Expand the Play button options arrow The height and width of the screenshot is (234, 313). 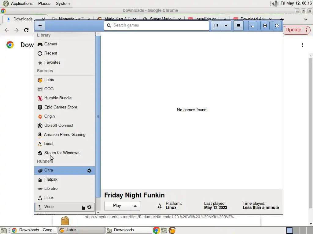click(135, 206)
